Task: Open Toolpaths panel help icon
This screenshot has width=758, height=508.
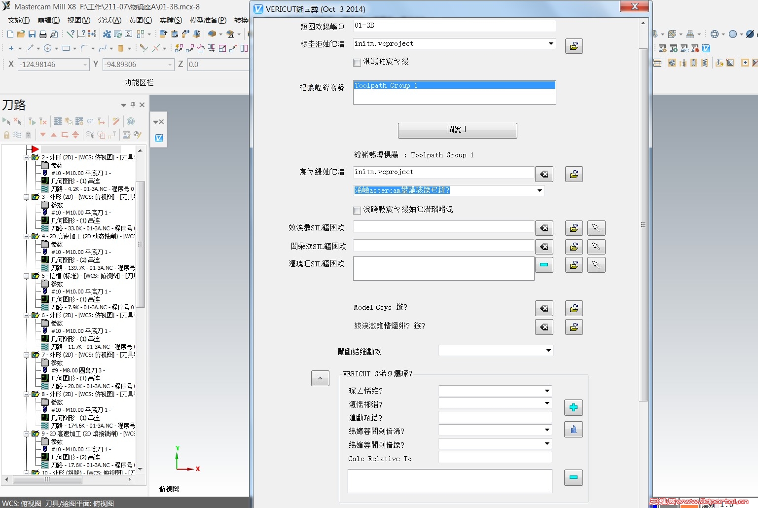Action: pos(131,121)
